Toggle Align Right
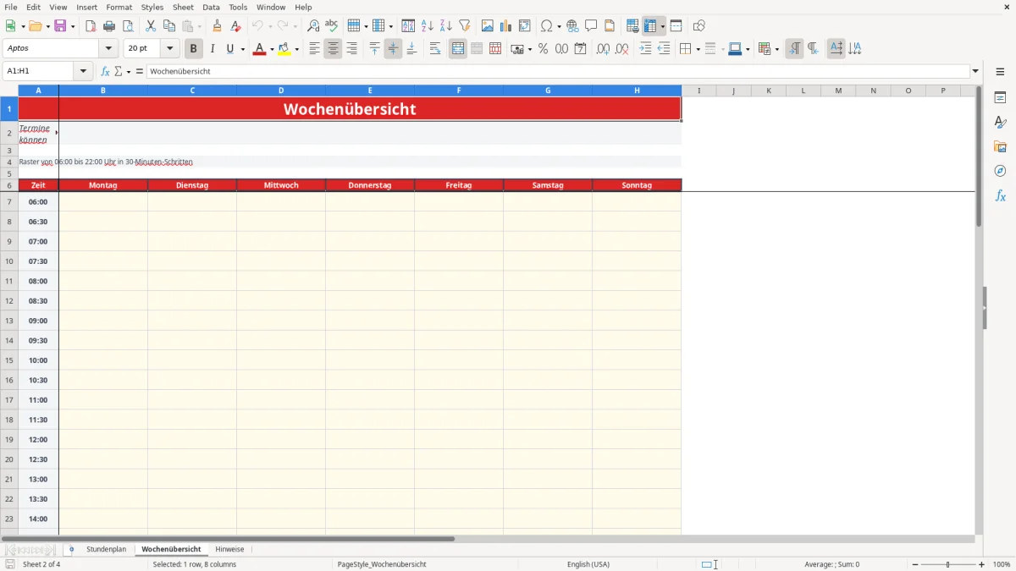This screenshot has height=571, width=1016. coord(351,49)
